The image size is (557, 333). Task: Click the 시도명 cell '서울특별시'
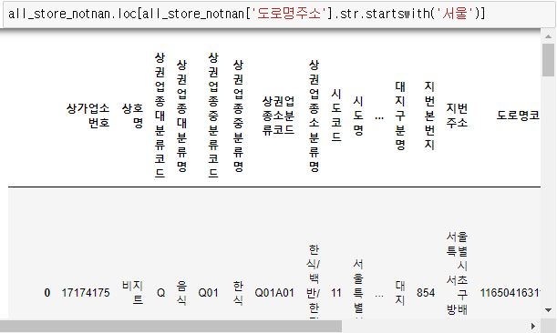358,288
